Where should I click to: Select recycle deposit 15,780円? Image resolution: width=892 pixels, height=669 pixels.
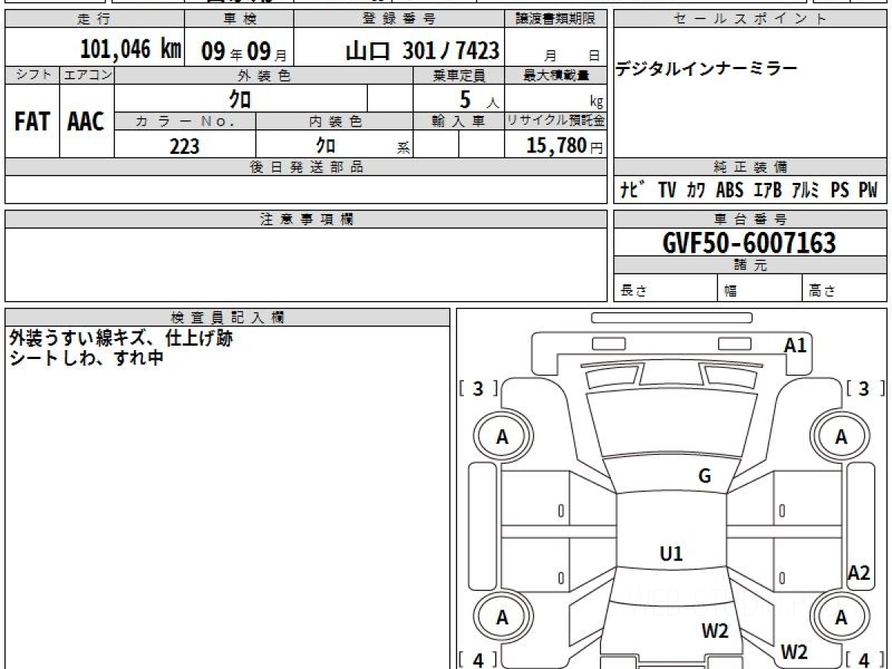point(565,146)
